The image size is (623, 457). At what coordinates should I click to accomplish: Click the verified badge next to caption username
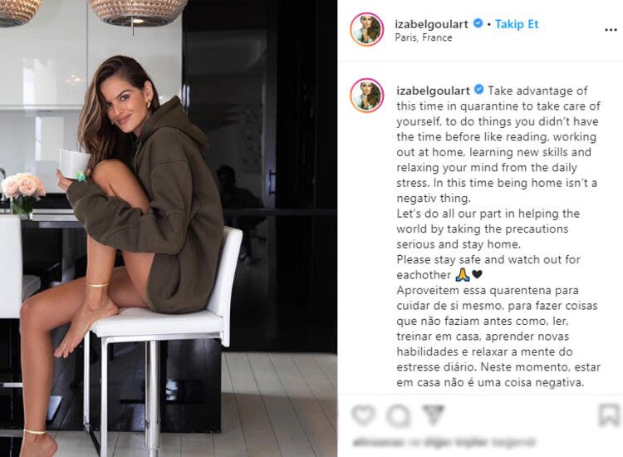pyautogui.click(x=479, y=90)
